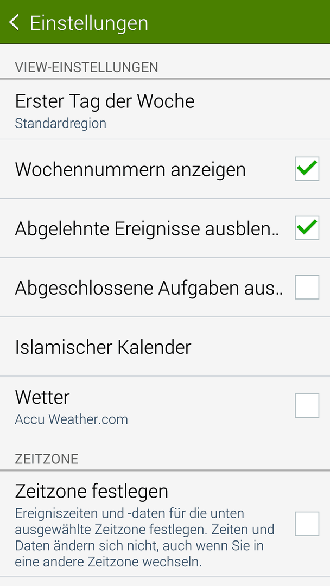Enable the Wetter checkbox

point(307,405)
